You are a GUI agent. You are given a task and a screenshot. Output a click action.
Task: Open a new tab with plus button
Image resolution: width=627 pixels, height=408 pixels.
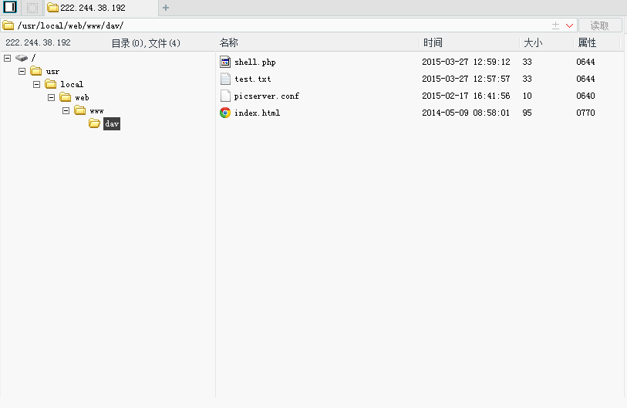pyautogui.click(x=166, y=8)
